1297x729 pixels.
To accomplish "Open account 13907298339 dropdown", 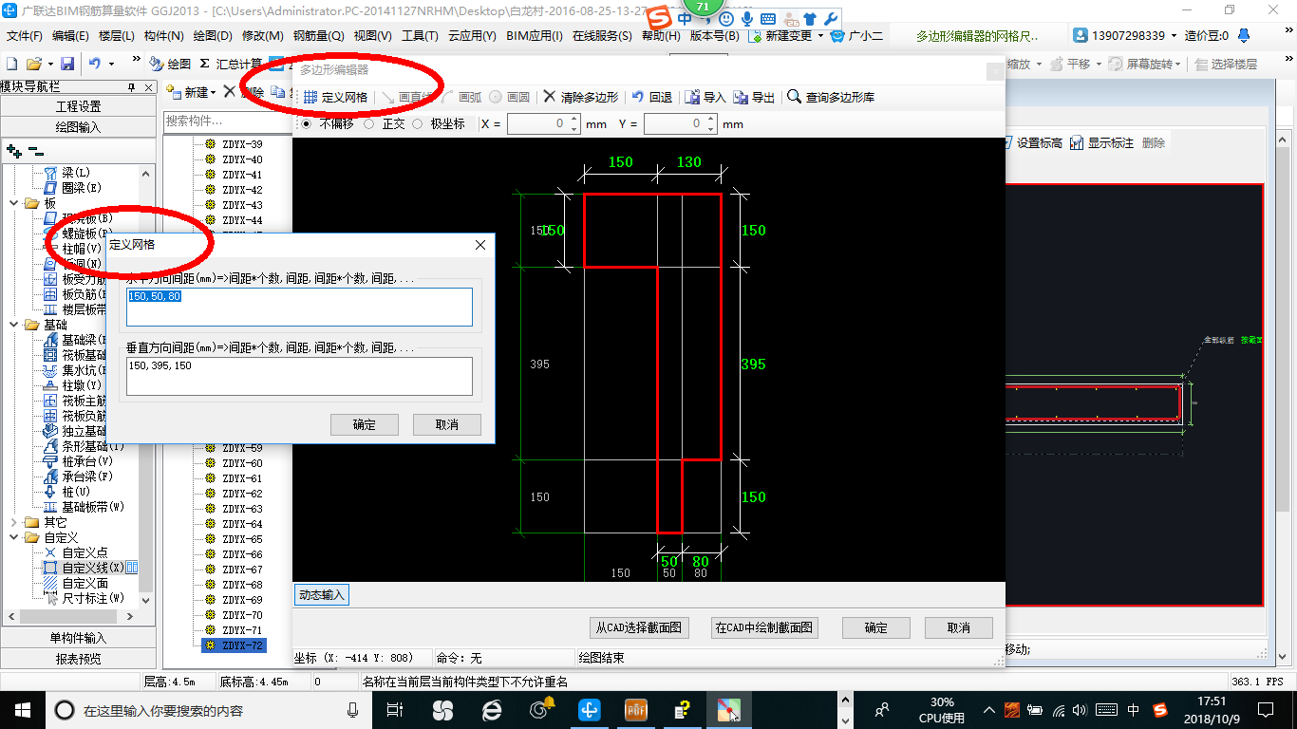I will (x=1173, y=36).
